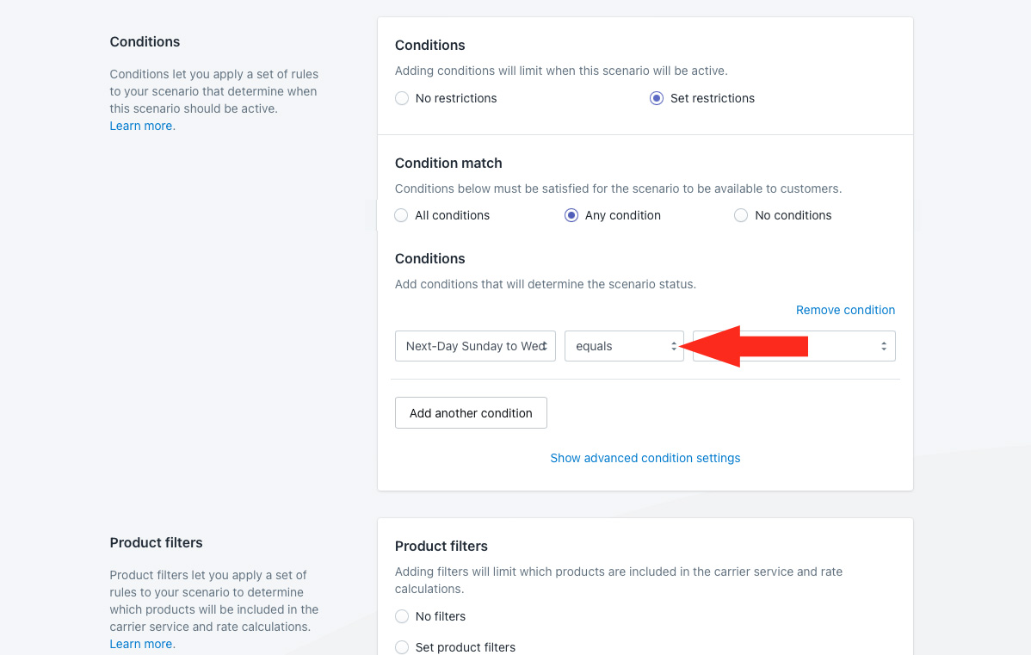
Task: Open Learn more link under Conditions description
Action: click(141, 126)
